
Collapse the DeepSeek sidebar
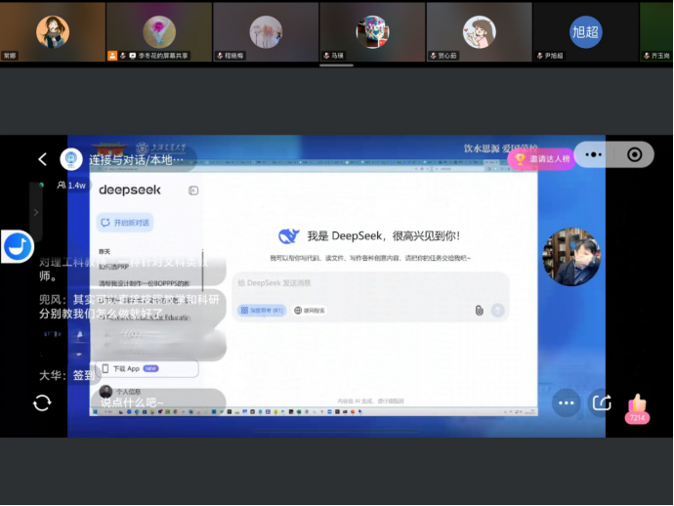(x=193, y=190)
